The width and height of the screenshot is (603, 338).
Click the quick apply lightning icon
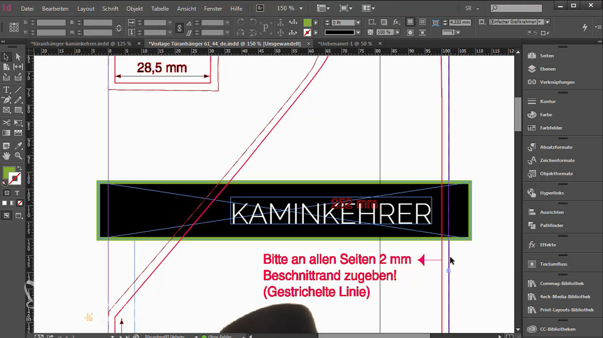coord(585,28)
